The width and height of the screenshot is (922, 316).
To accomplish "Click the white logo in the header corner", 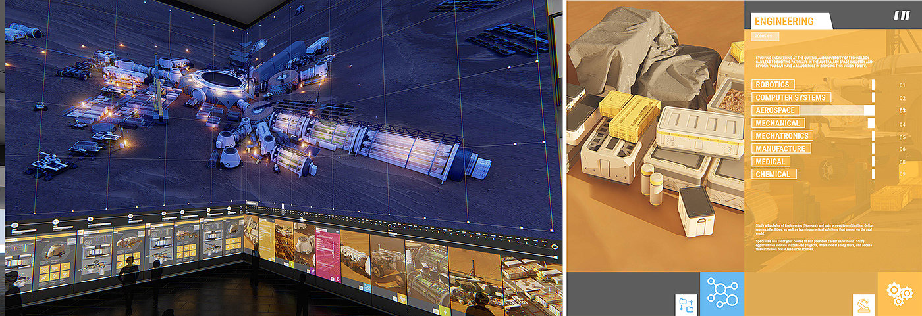I will point(902,15).
